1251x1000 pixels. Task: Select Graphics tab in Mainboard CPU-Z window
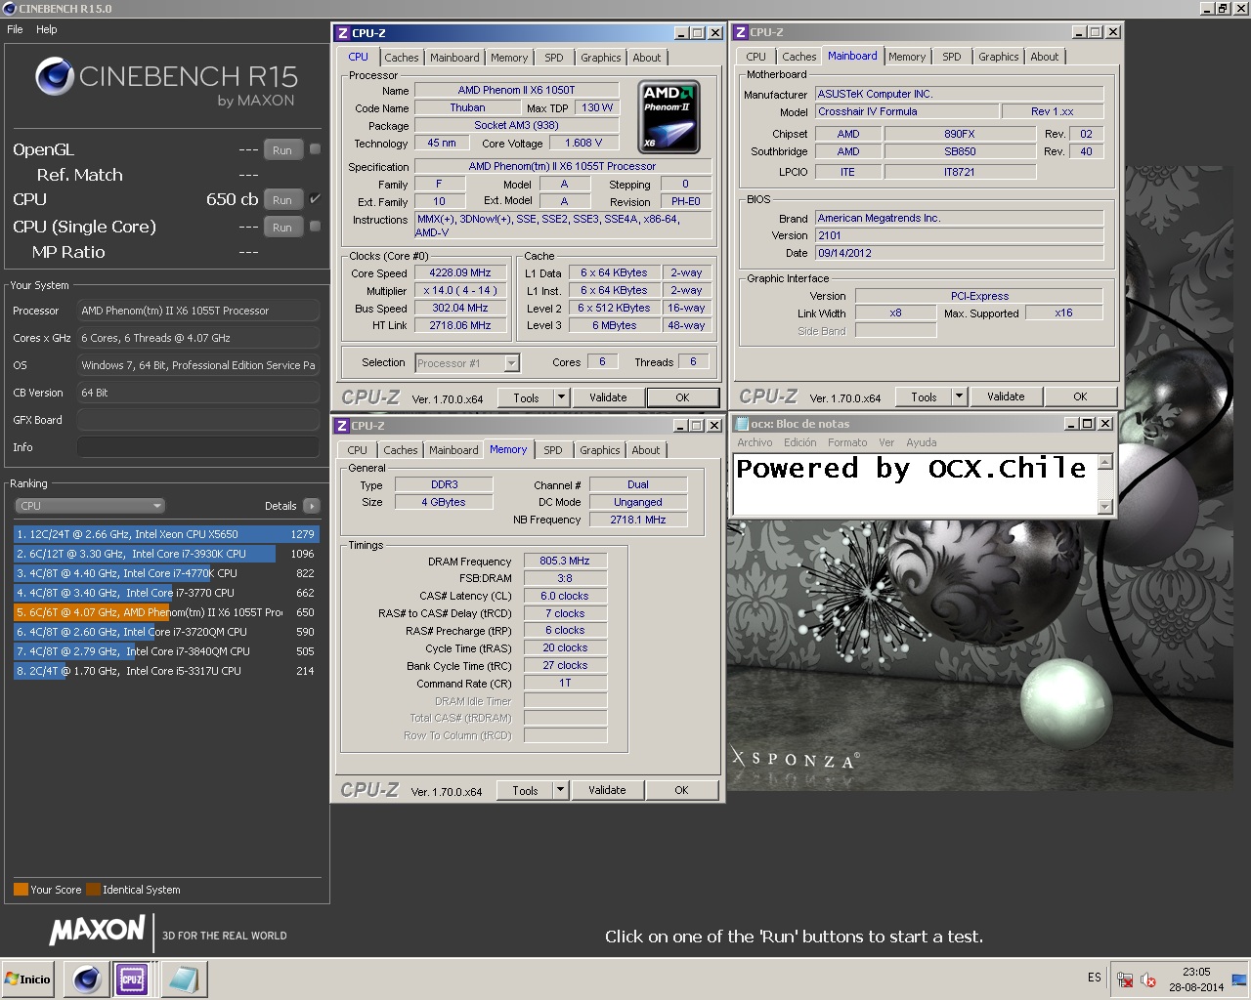[x=999, y=57]
